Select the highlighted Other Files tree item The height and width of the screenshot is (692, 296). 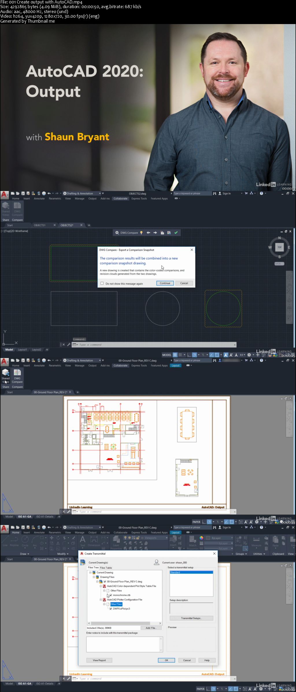click(x=116, y=604)
